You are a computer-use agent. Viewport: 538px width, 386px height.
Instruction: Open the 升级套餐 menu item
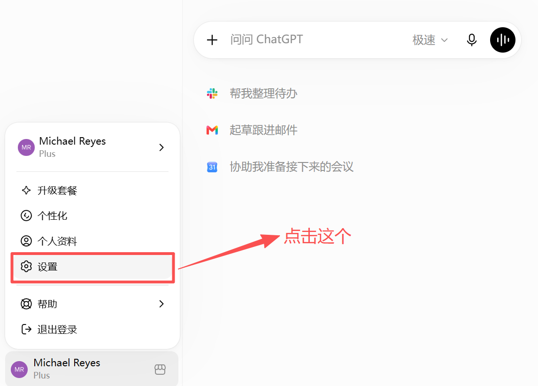coord(92,191)
